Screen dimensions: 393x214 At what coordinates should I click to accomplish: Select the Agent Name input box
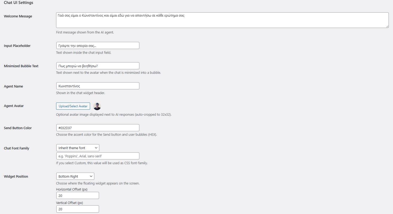[98, 86]
